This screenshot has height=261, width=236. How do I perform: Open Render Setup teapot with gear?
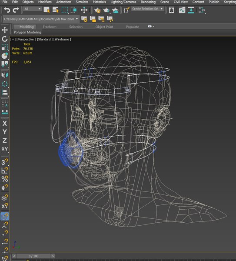coord(97,10)
